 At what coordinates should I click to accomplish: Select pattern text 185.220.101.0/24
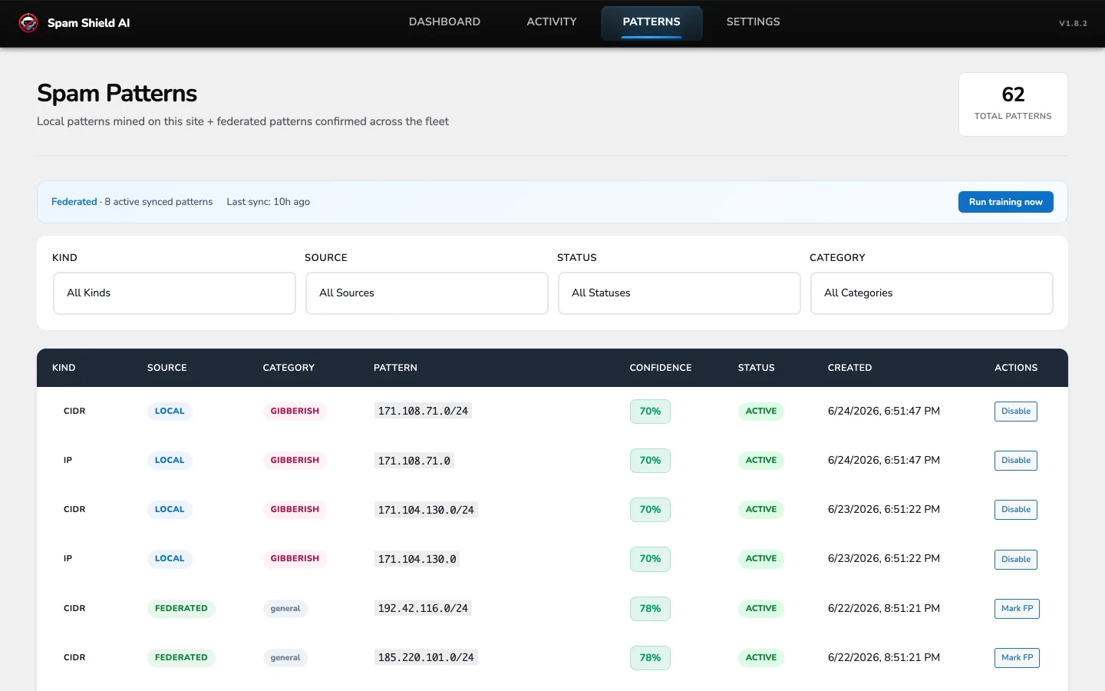[x=426, y=658]
